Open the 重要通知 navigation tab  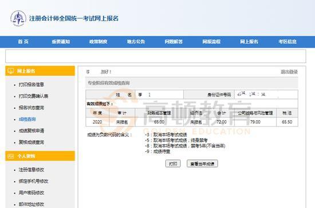[61, 42]
